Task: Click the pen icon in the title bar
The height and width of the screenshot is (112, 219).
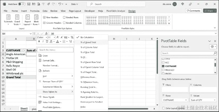Action: click(190, 4)
